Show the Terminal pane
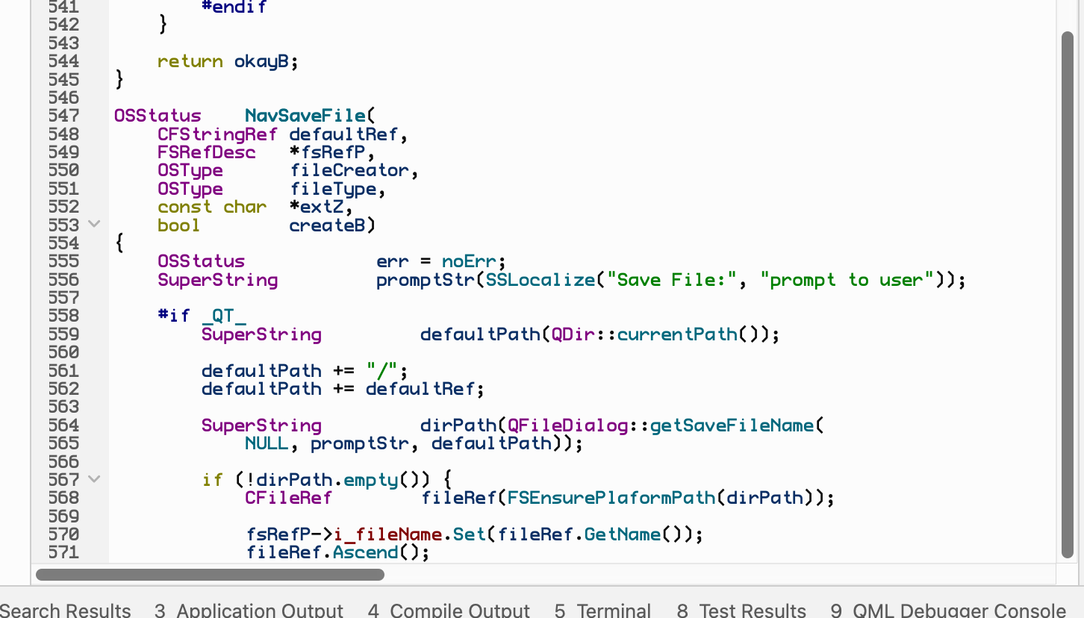Viewport: 1084px width, 618px height. pos(602,610)
